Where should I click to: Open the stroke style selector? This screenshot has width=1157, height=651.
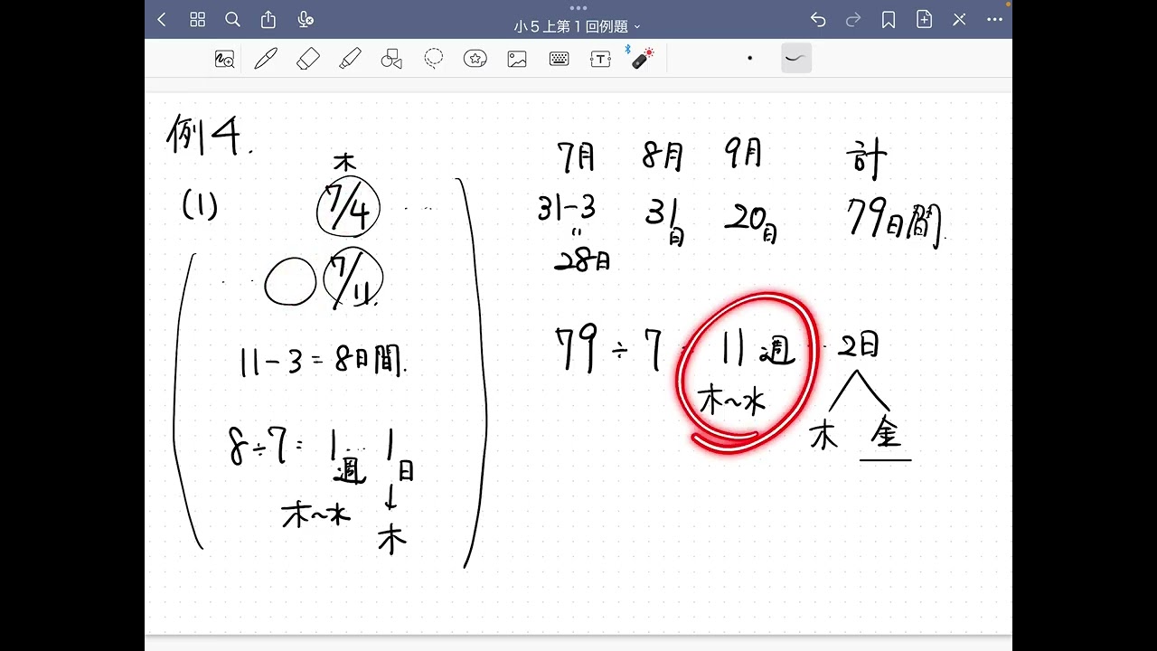pyautogui.click(x=794, y=59)
